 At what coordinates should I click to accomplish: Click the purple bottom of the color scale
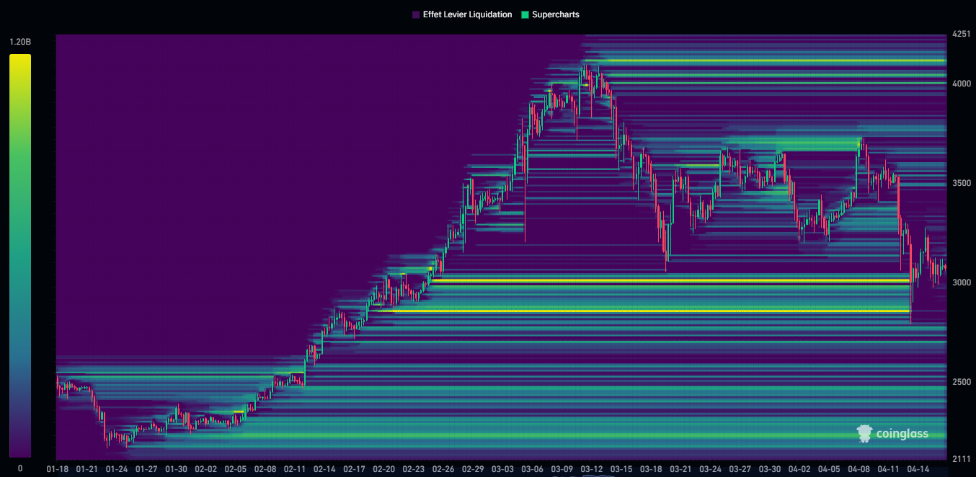coord(20,451)
